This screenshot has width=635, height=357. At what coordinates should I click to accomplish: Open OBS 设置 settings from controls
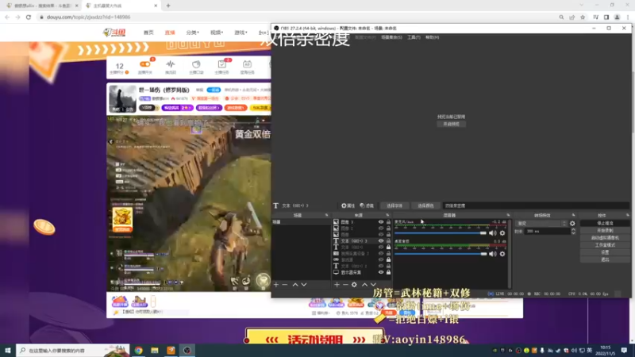(605, 252)
